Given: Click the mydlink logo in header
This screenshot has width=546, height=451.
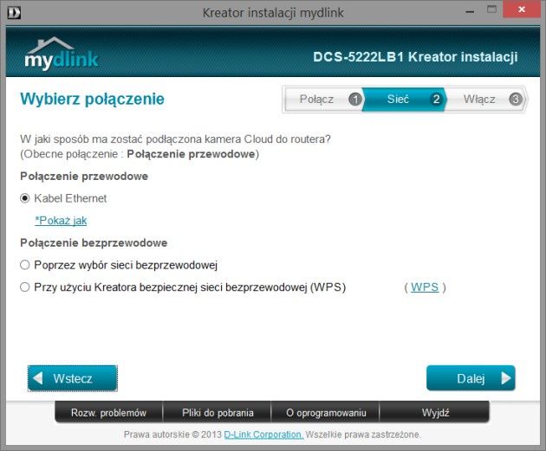Looking at the screenshot, I should 62,54.
